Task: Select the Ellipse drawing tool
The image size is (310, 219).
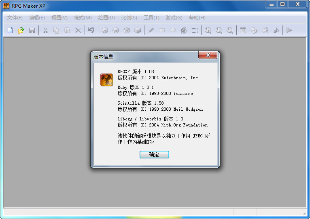Action: [x=173, y=30]
